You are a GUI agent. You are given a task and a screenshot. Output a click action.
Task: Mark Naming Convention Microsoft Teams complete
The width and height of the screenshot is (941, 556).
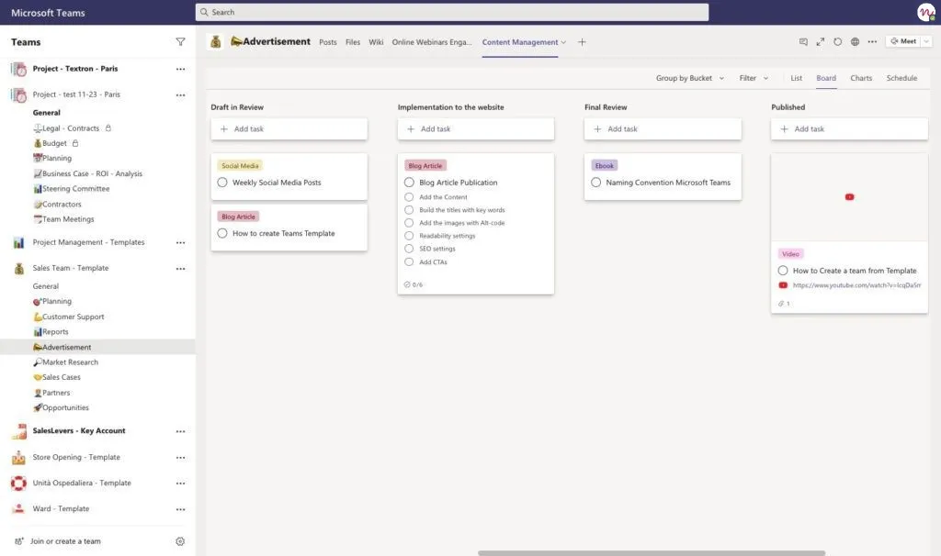point(595,183)
